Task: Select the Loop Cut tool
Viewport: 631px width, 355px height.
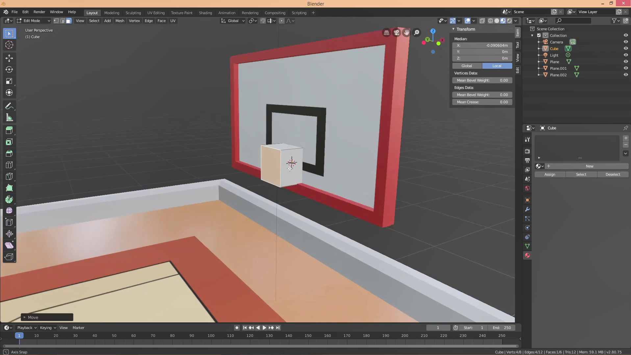Action: [x=9, y=165]
